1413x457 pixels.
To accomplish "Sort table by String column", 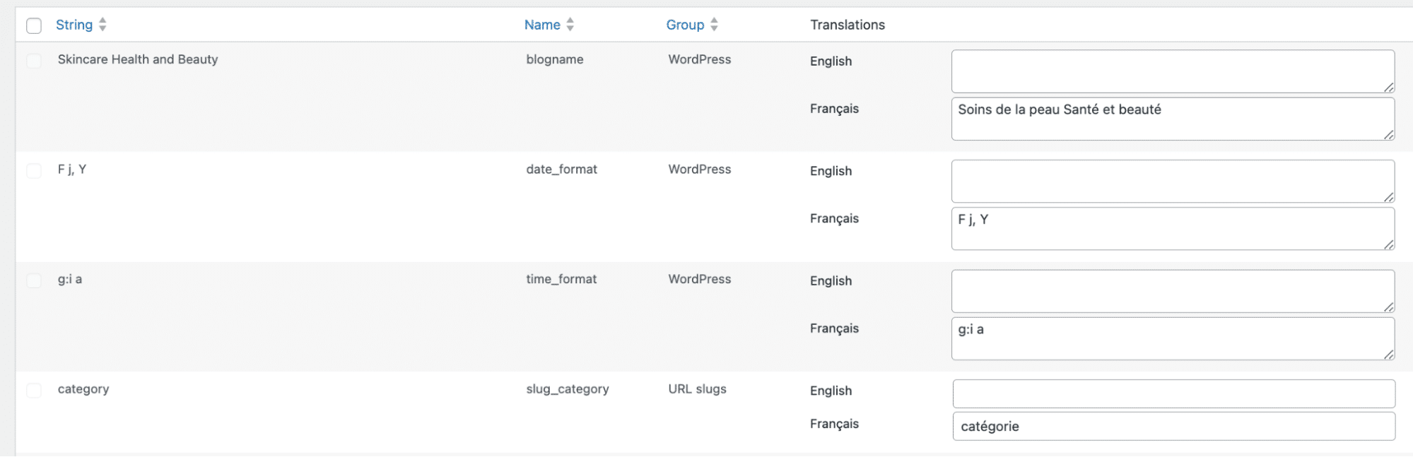I will 74,25.
